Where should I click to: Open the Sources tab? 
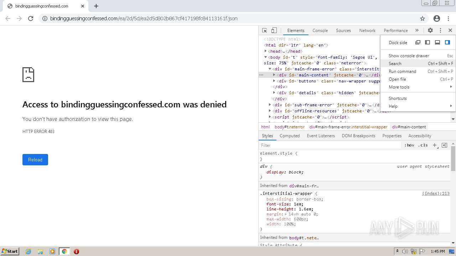tap(343, 31)
